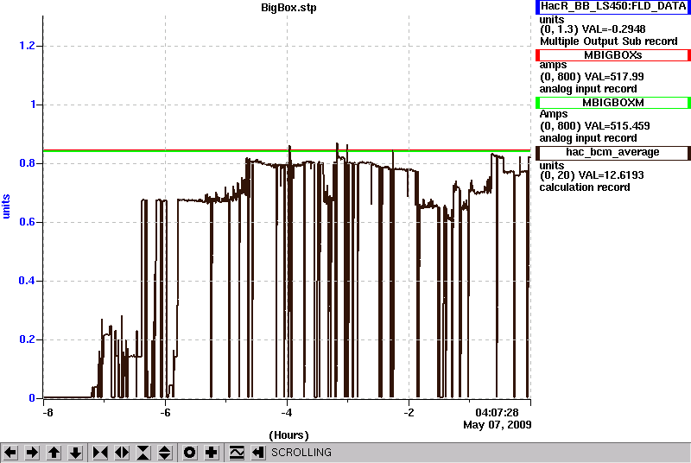Click the -4 hours x-axis tick label
This screenshot has width=691, height=463.
287,413
